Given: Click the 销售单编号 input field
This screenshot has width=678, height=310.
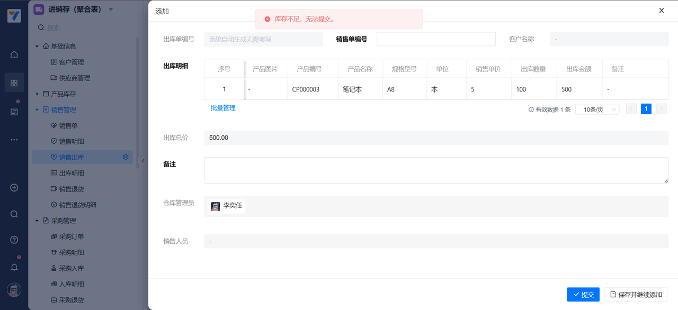Looking at the screenshot, I should [436, 39].
